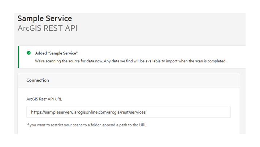The width and height of the screenshot is (260, 147).
Task: Select the Sample Service page title
Action: tap(44, 19)
